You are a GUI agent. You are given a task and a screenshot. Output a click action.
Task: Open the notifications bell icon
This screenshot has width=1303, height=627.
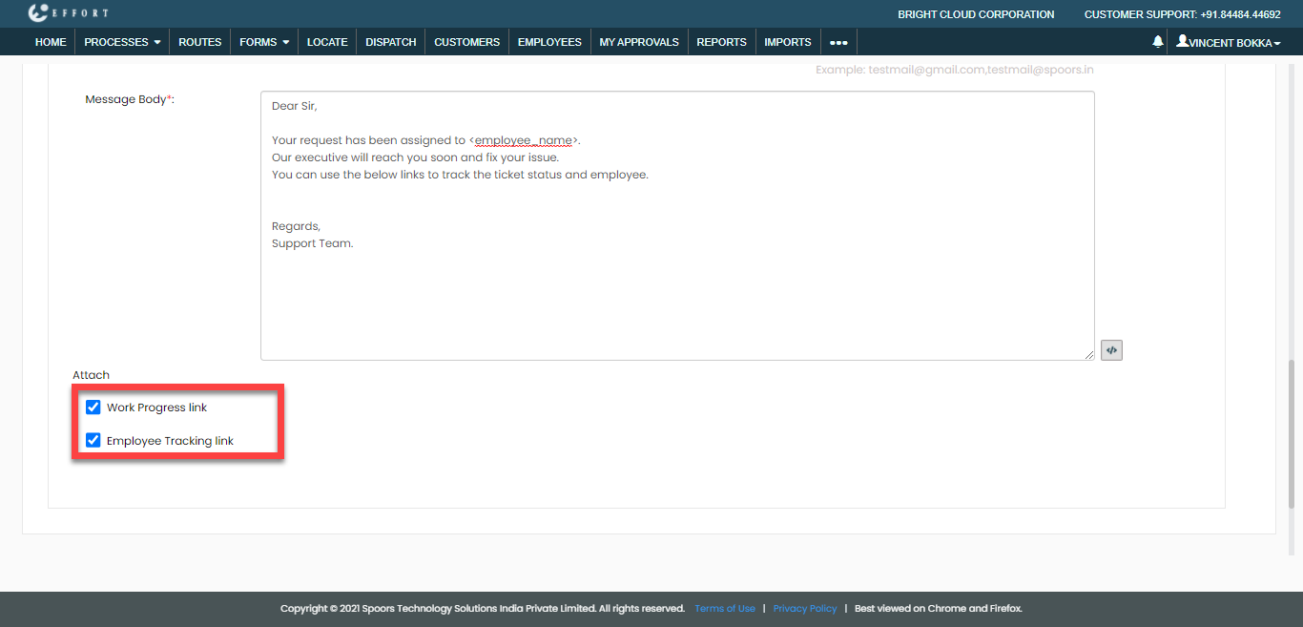pos(1158,42)
